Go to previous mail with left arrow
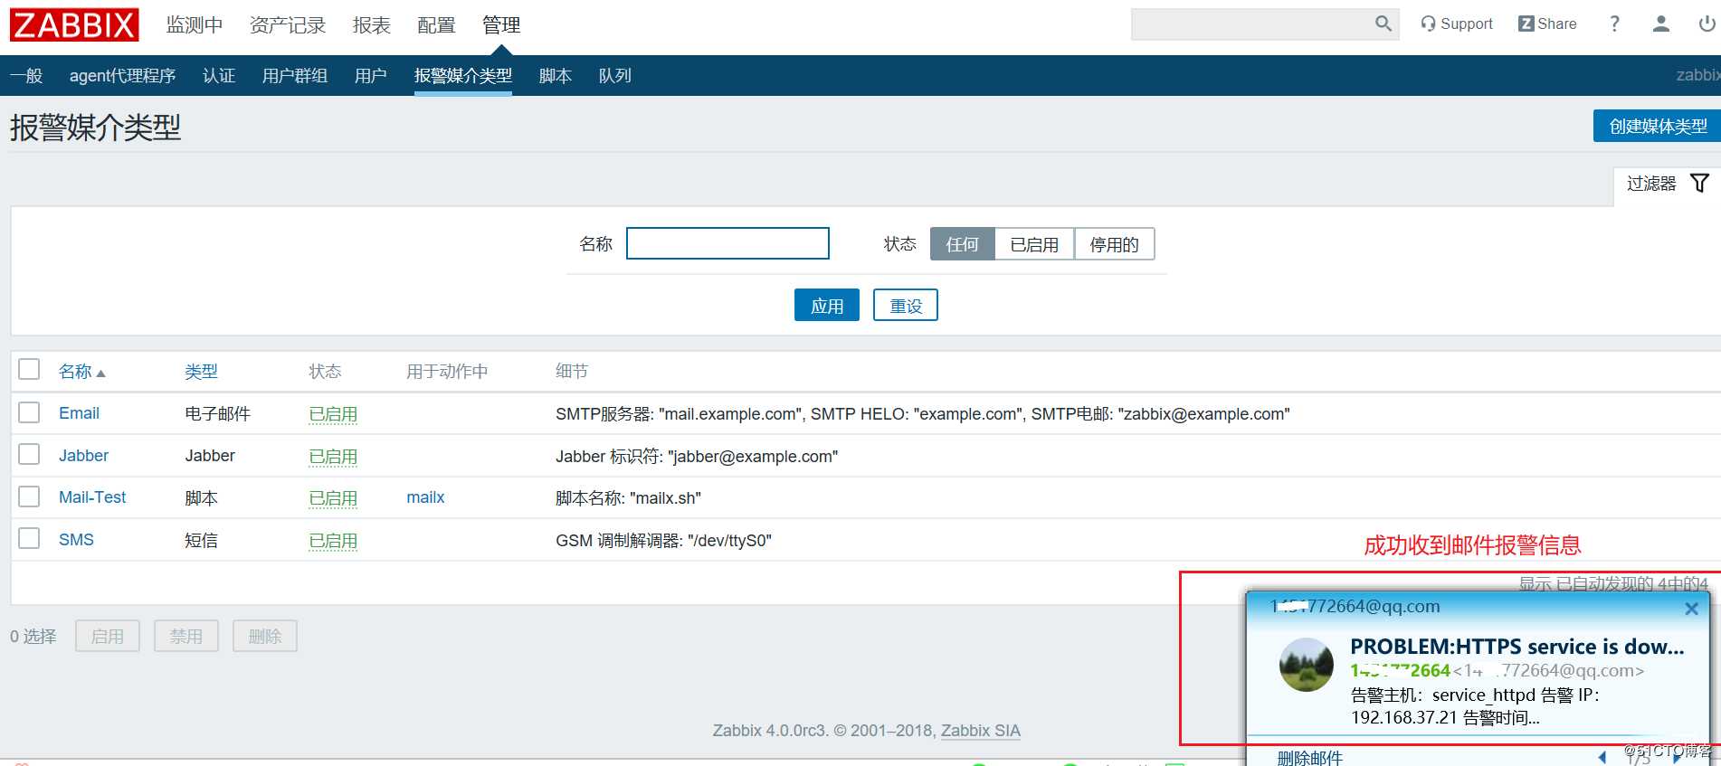Viewport: 1721px width, 766px height. click(x=1602, y=757)
